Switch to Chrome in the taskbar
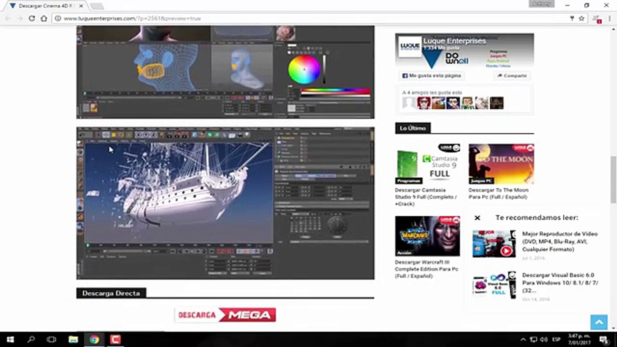 click(x=94, y=339)
